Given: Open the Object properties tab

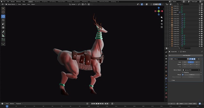Looking at the screenshot, I should [x=166, y=76].
